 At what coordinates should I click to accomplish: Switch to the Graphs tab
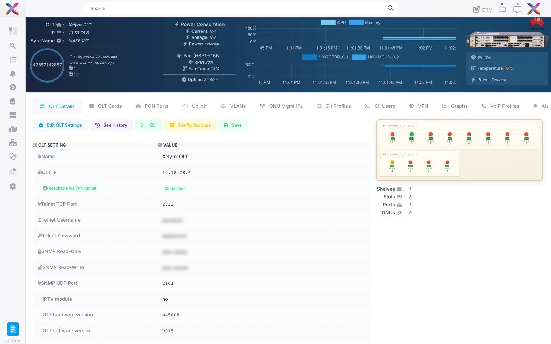pyautogui.click(x=455, y=106)
